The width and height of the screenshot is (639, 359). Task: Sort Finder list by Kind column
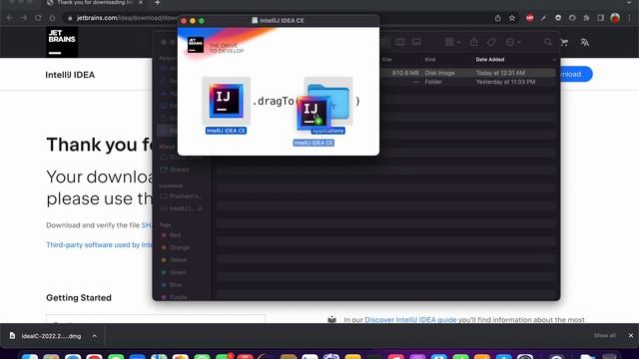(x=430, y=60)
